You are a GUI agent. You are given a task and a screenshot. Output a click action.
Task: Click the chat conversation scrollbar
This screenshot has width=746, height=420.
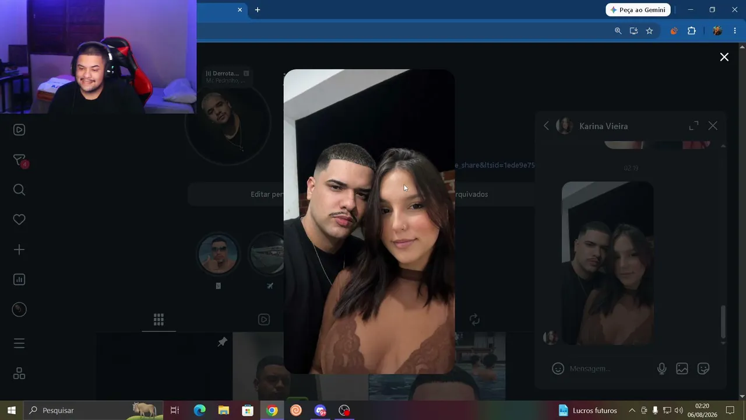(x=723, y=322)
